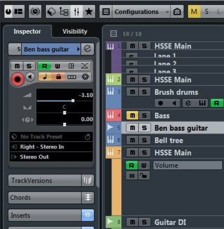Open the mixer faders icon in toolbar
This screenshot has height=229, width=224.
click(77, 12)
